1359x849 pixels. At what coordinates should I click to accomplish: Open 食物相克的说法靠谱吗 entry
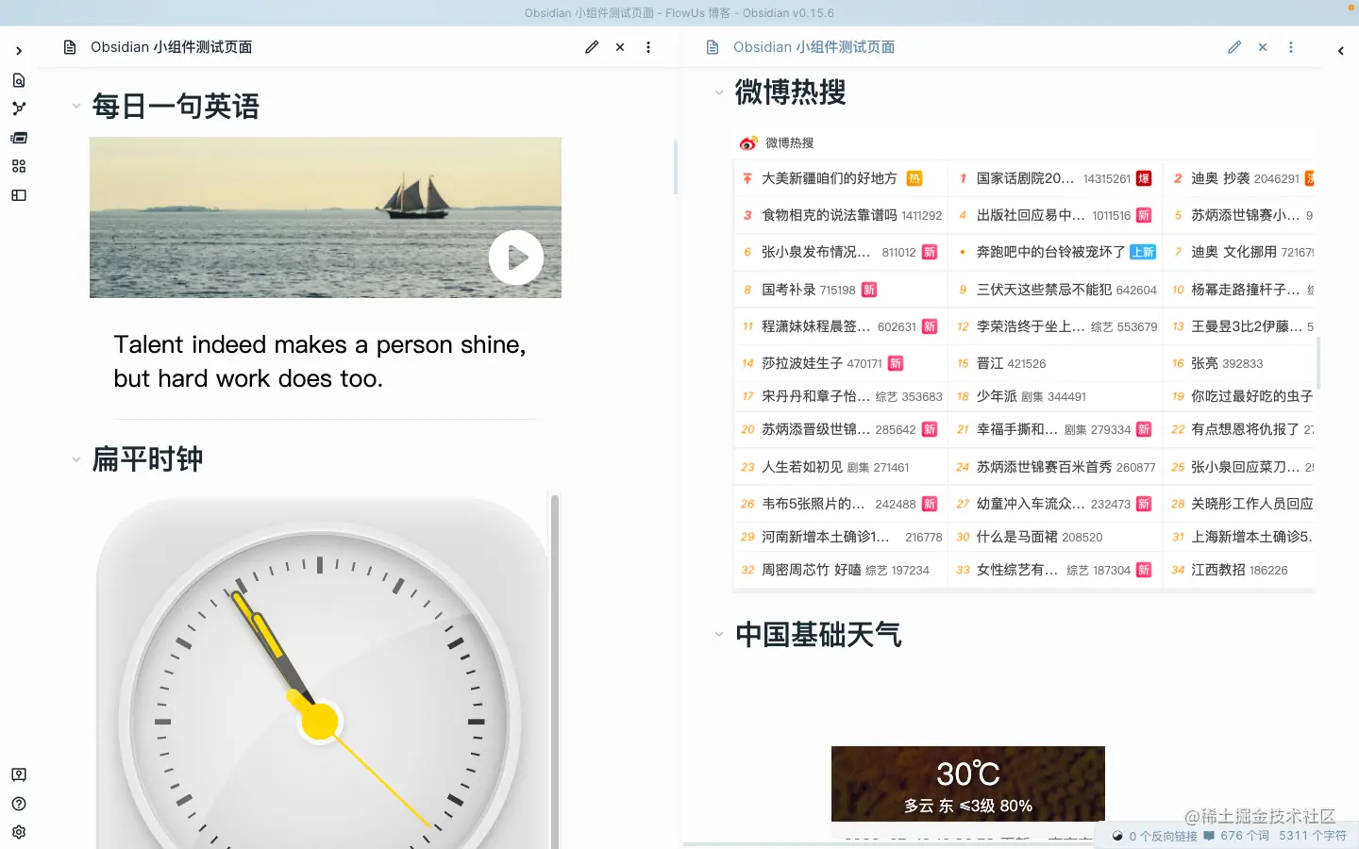[x=830, y=215]
